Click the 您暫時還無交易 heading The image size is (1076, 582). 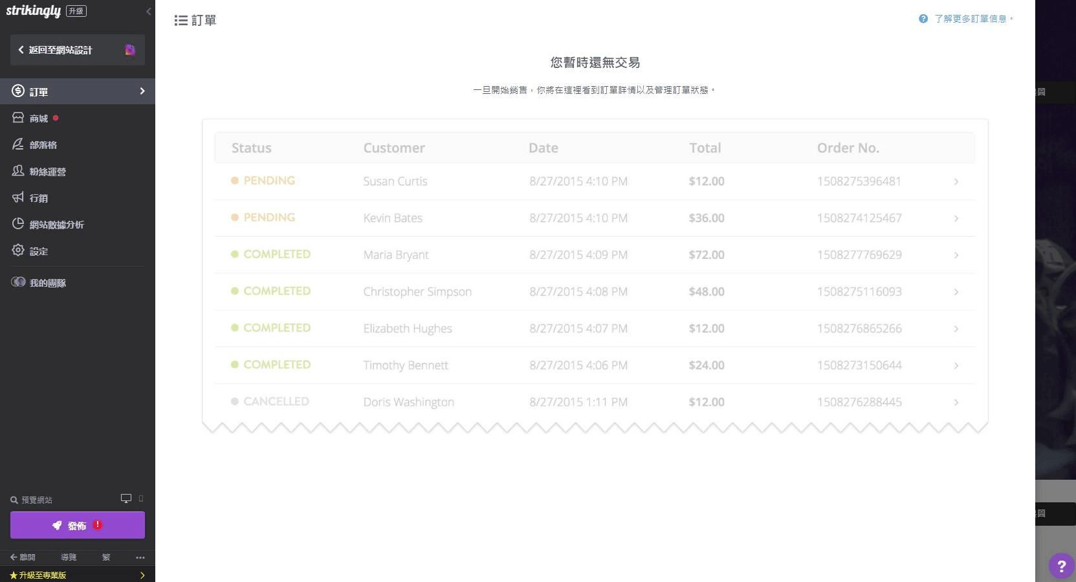pos(595,63)
